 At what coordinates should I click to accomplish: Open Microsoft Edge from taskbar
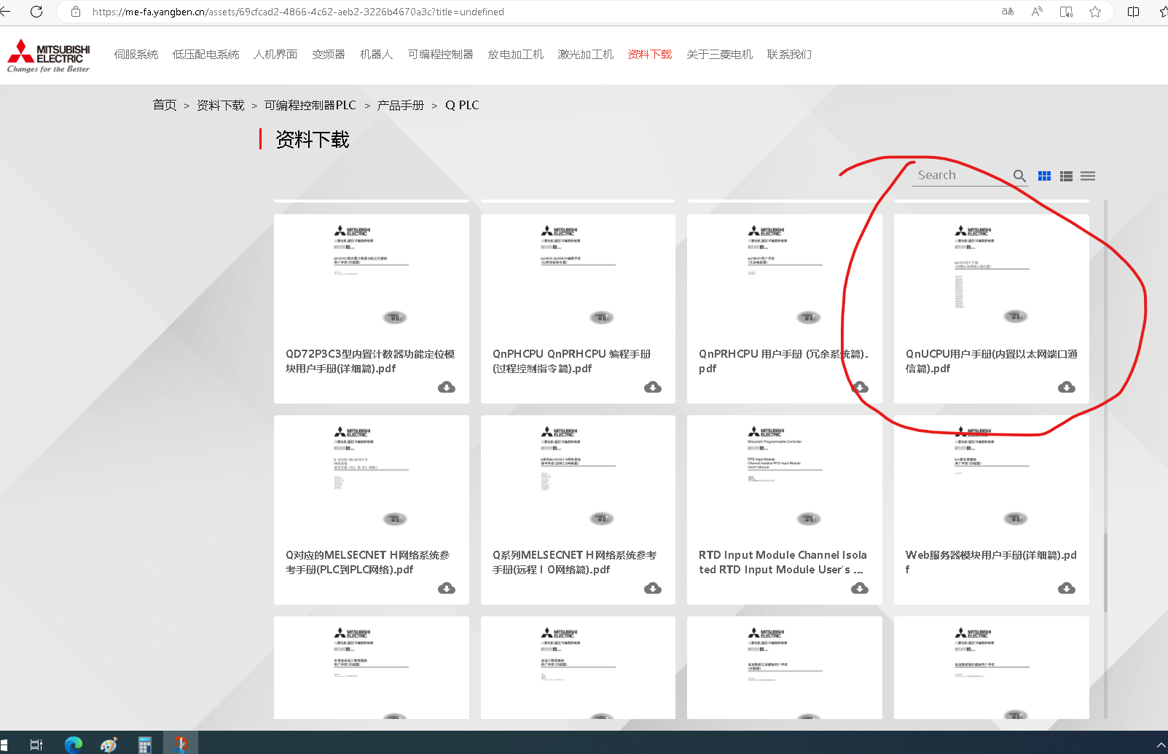(x=73, y=744)
